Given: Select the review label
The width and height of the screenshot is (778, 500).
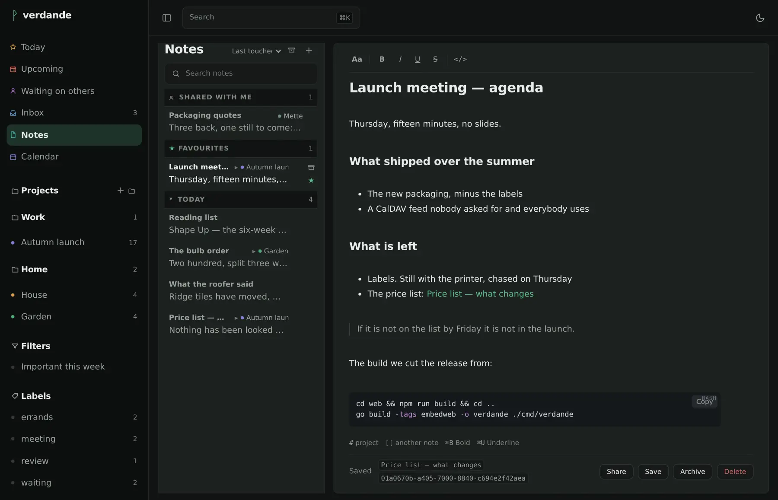Looking at the screenshot, I should click(74, 461).
